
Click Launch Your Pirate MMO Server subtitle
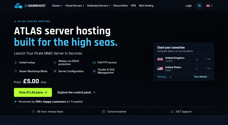(x=48, y=53)
